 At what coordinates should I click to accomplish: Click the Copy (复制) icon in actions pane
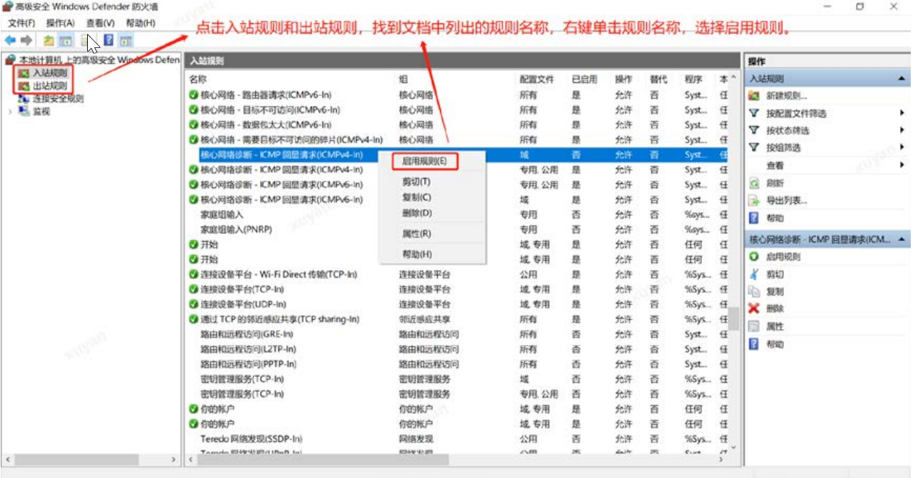(x=754, y=291)
